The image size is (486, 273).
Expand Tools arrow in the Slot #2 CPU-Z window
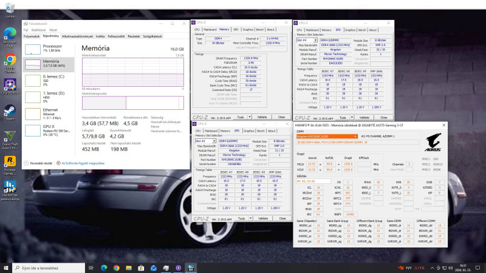click(x=250, y=218)
